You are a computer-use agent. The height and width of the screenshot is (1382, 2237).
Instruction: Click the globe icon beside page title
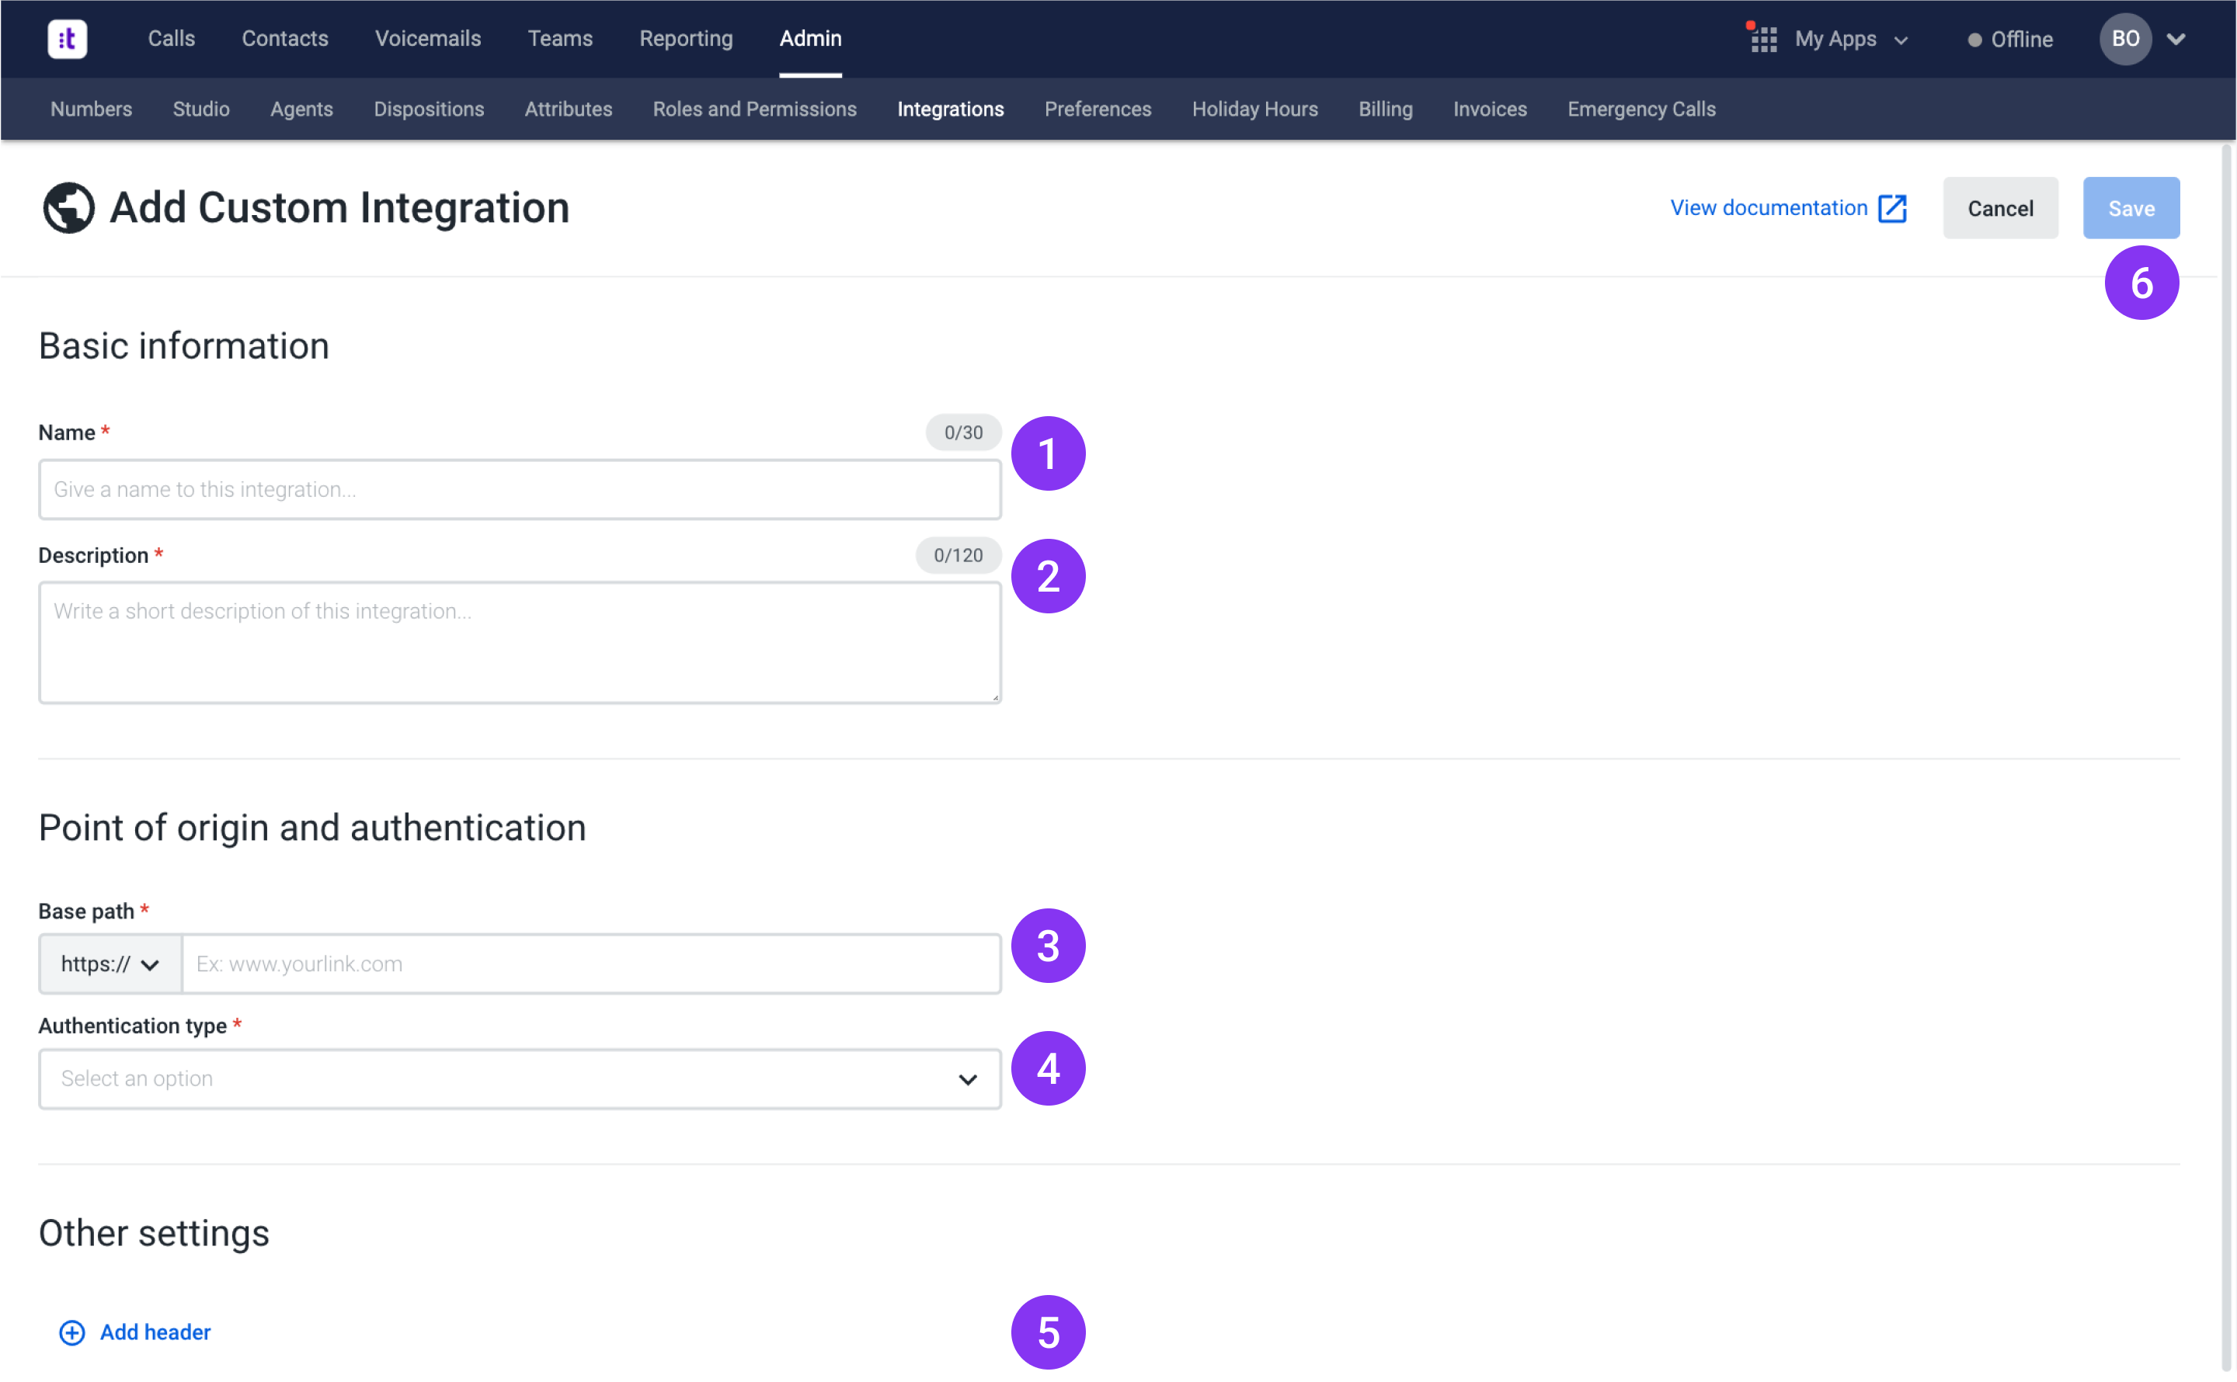[x=68, y=207]
